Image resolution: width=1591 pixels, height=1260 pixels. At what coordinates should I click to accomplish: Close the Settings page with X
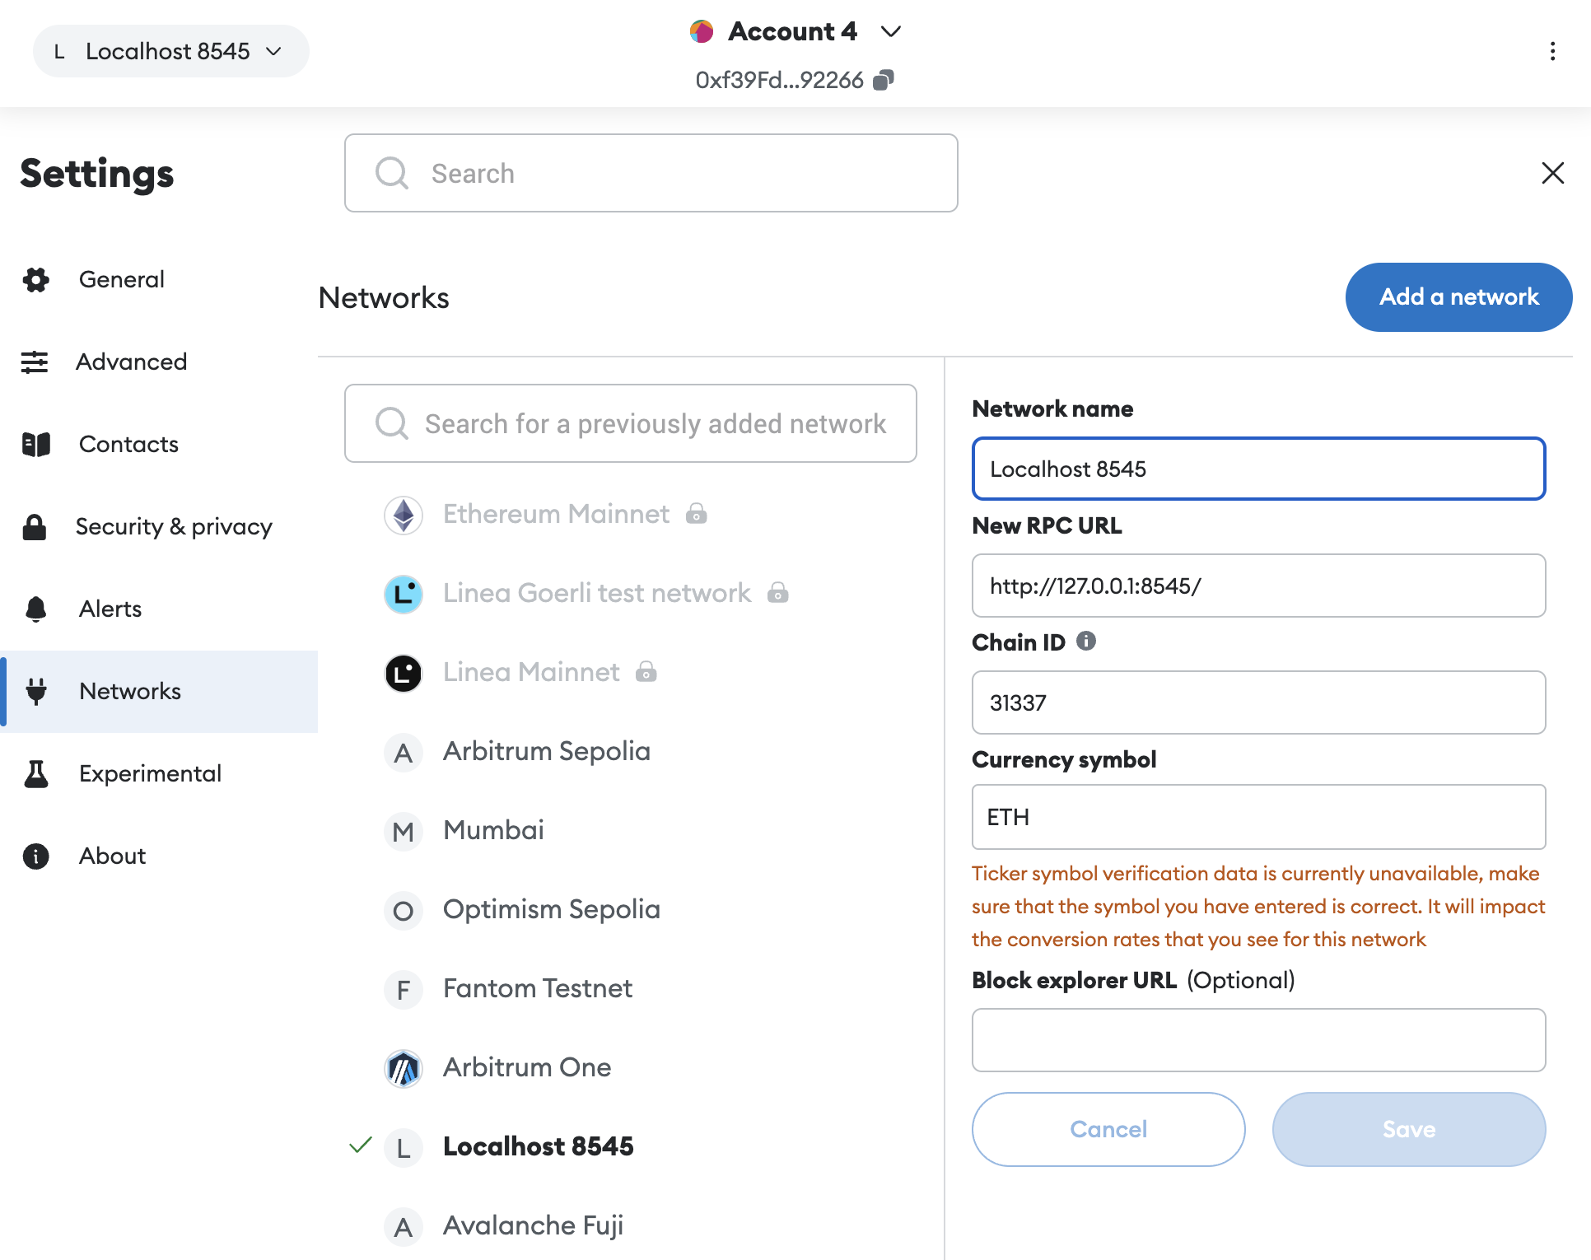(x=1552, y=173)
